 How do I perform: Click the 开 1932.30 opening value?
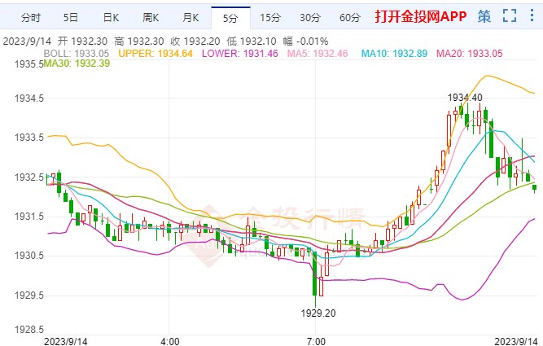[x=82, y=42]
